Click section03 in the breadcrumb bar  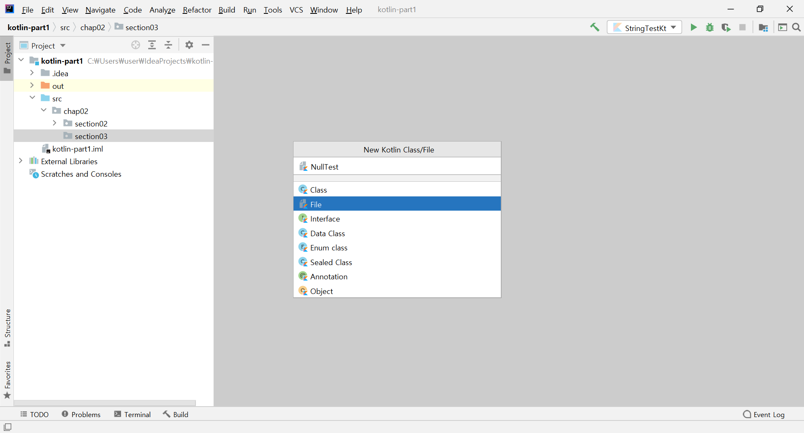click(x=137, y=27)
